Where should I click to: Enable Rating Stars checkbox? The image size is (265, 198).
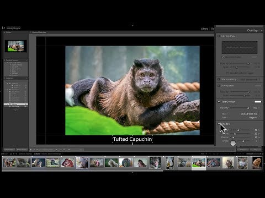point(219,86)
